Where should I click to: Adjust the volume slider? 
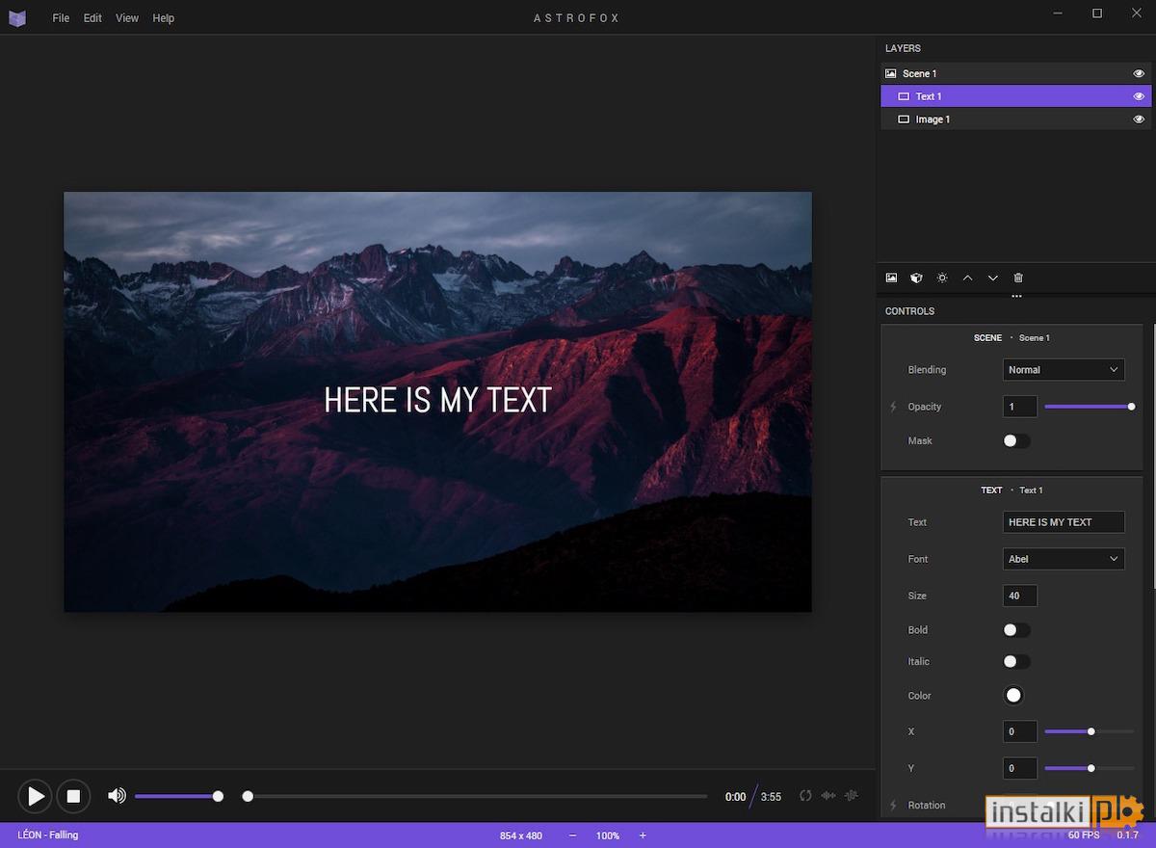178,796
